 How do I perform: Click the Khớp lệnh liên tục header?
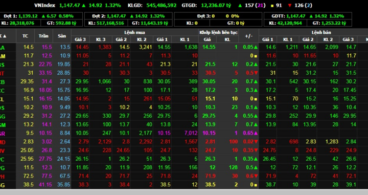pos(219,32)
